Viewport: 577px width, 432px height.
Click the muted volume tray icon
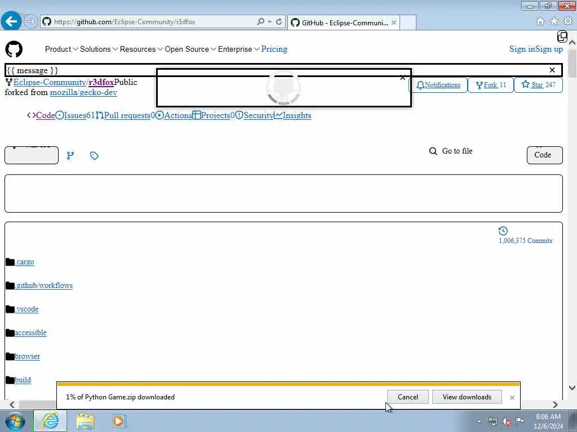507,422
